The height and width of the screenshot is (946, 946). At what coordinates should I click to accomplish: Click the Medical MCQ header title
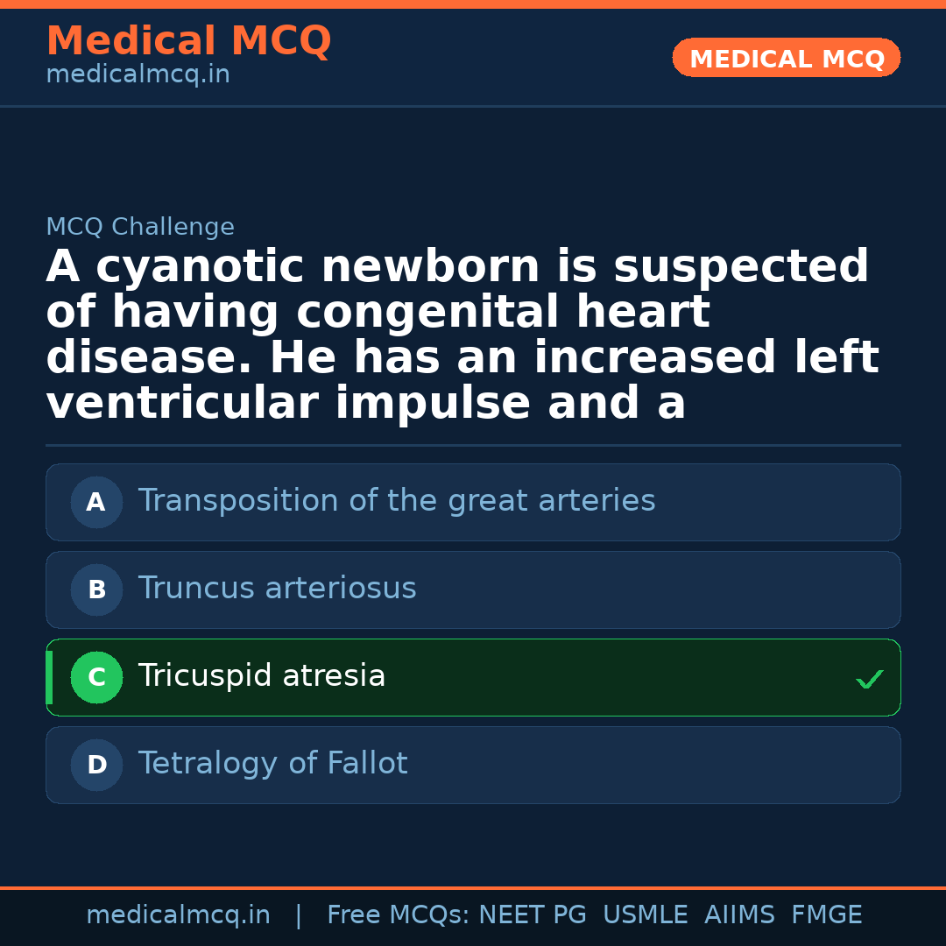(x=188, y=41)
